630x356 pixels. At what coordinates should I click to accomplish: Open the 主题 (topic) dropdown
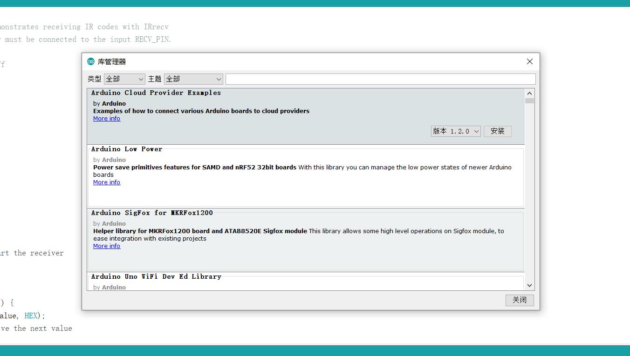pos(193,79)
